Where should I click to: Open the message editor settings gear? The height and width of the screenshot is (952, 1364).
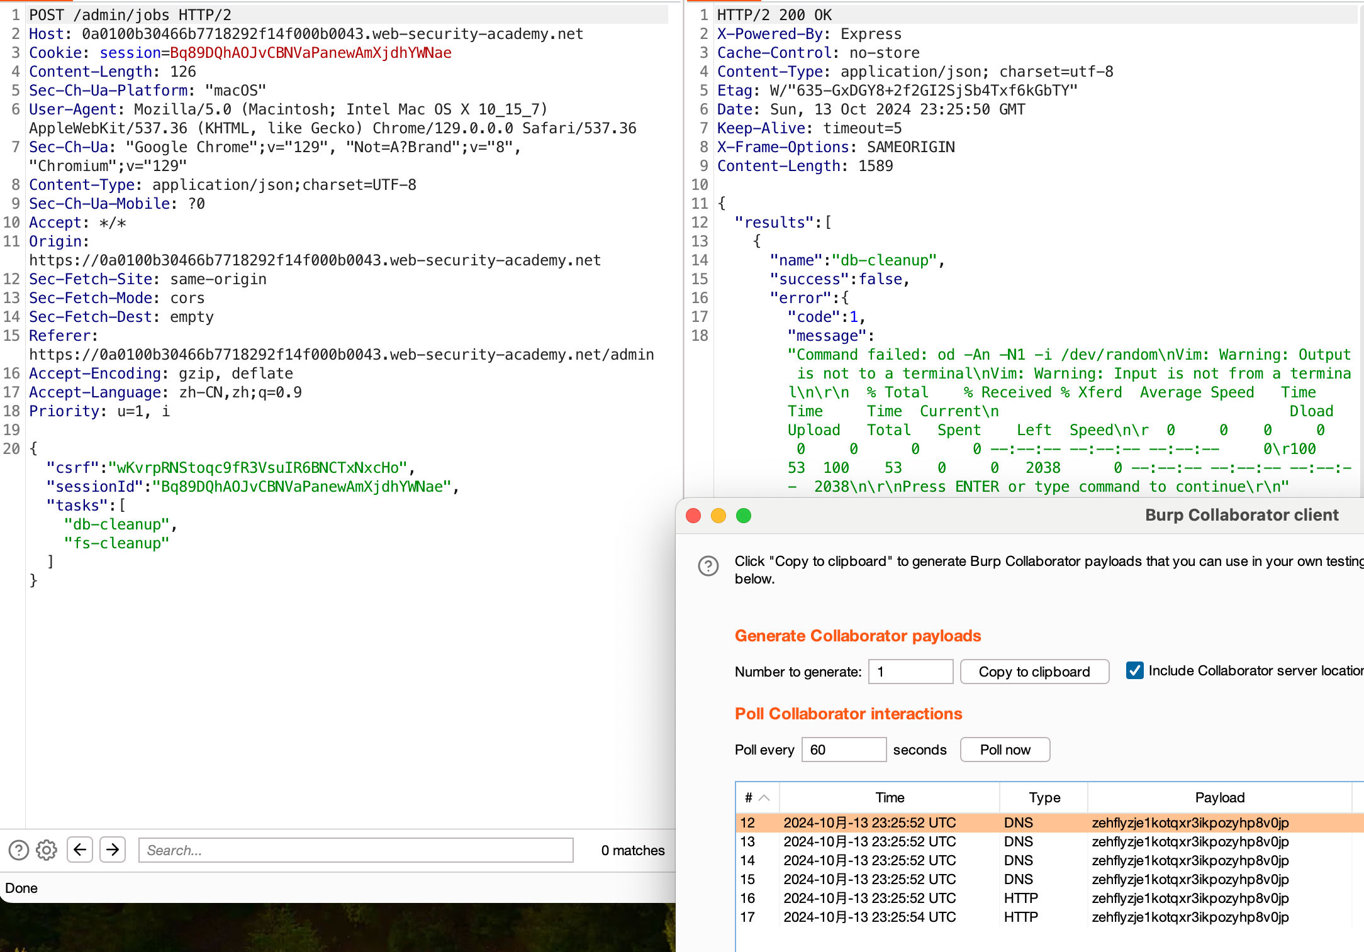pos(45,850)
